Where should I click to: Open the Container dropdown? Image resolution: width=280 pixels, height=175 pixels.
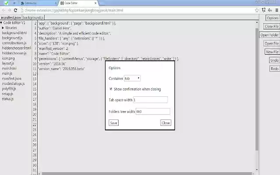132,78
